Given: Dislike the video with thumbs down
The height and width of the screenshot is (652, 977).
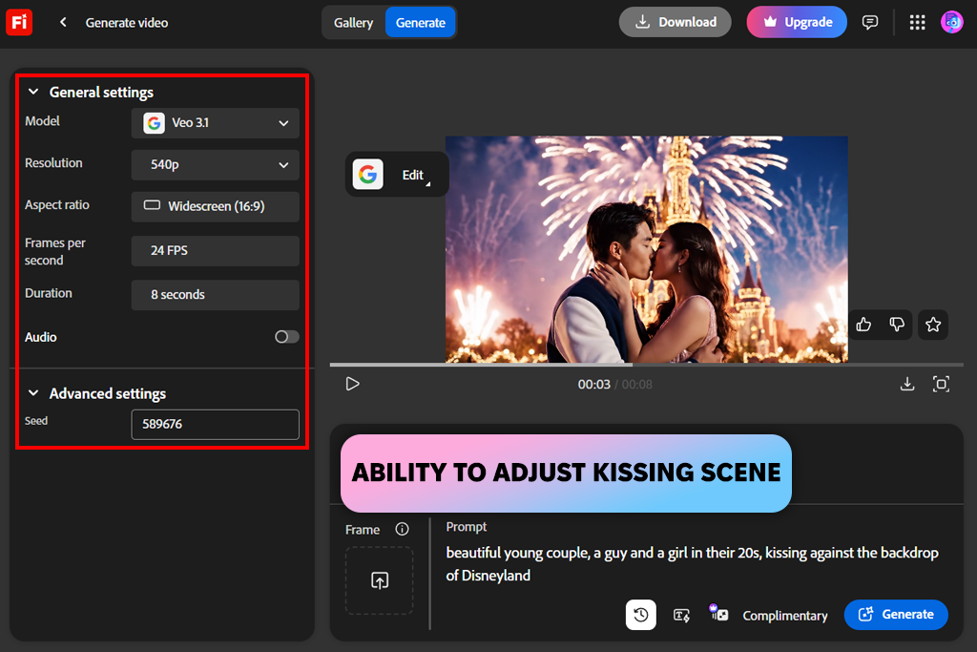Looking at the screenshot, I should point(897,325).
